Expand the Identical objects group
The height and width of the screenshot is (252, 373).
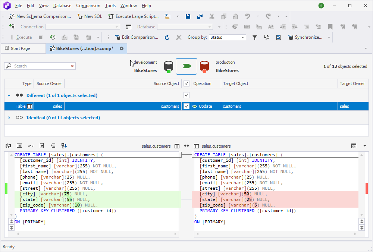9,118
